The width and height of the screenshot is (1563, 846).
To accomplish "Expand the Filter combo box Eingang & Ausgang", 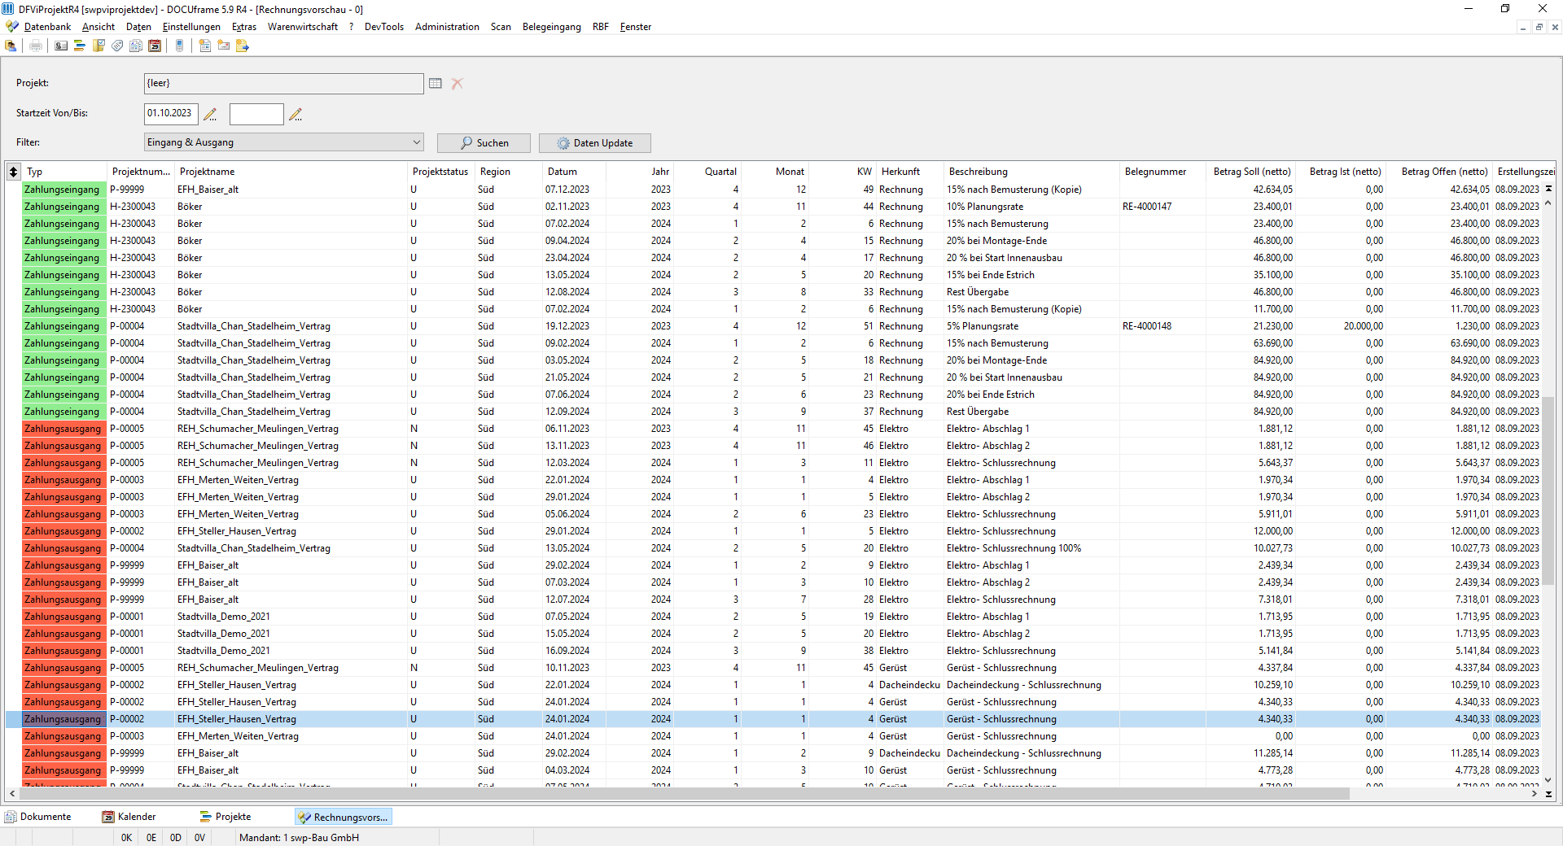I will 284,142.
